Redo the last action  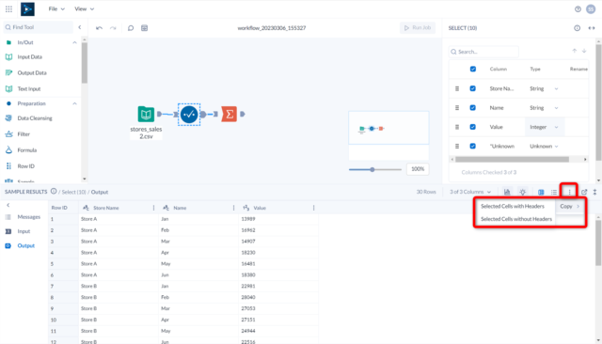[113, 28]
